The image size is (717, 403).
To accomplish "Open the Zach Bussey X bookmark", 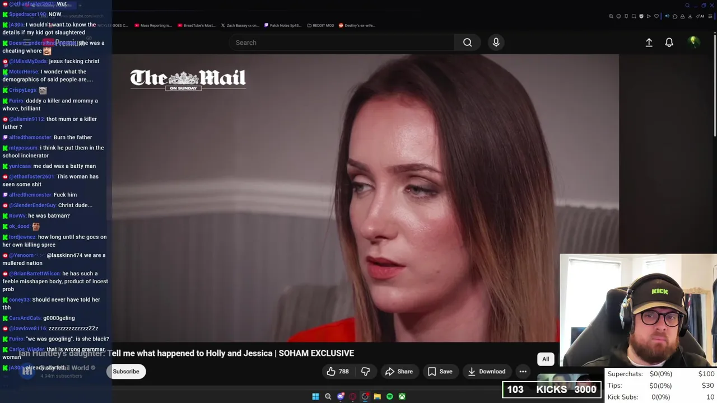I will 240,25.
